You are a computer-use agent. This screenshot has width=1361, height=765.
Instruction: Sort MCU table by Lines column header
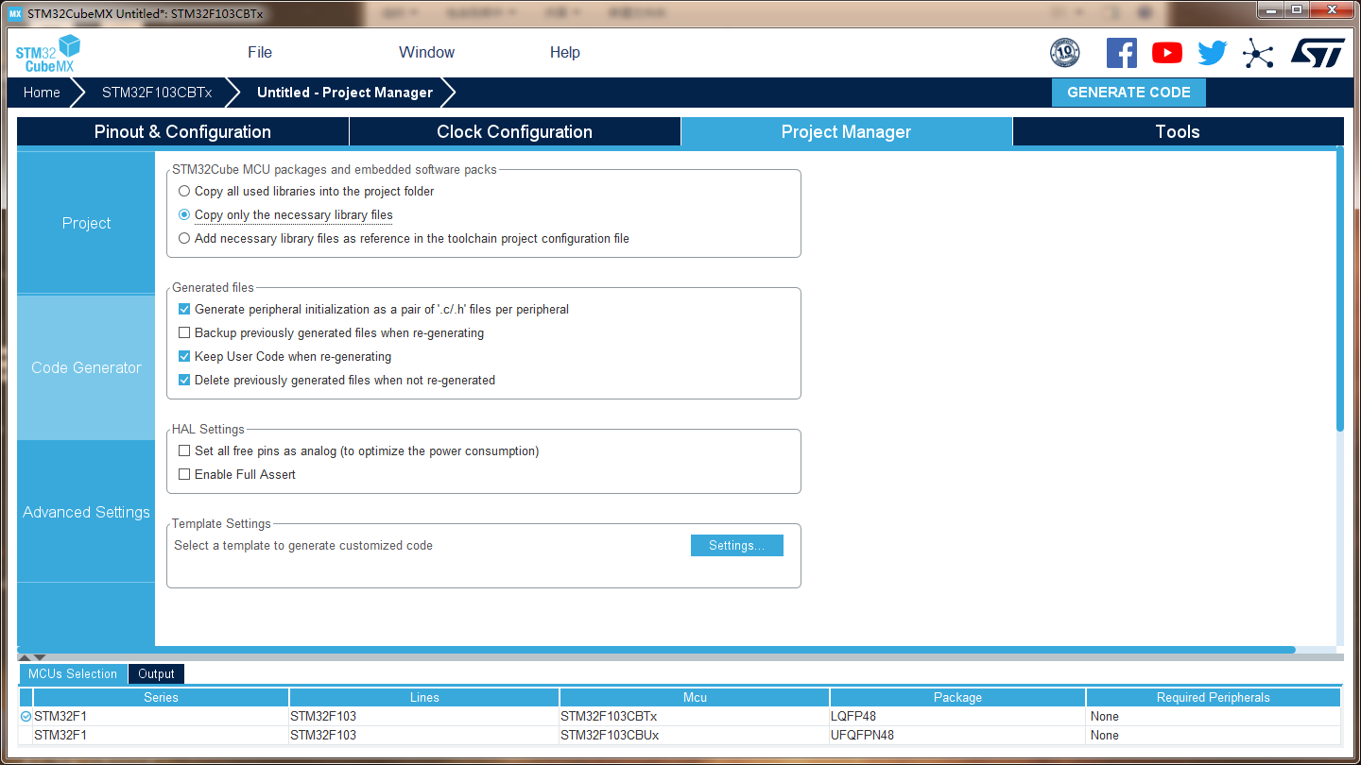tap(424, 697)
